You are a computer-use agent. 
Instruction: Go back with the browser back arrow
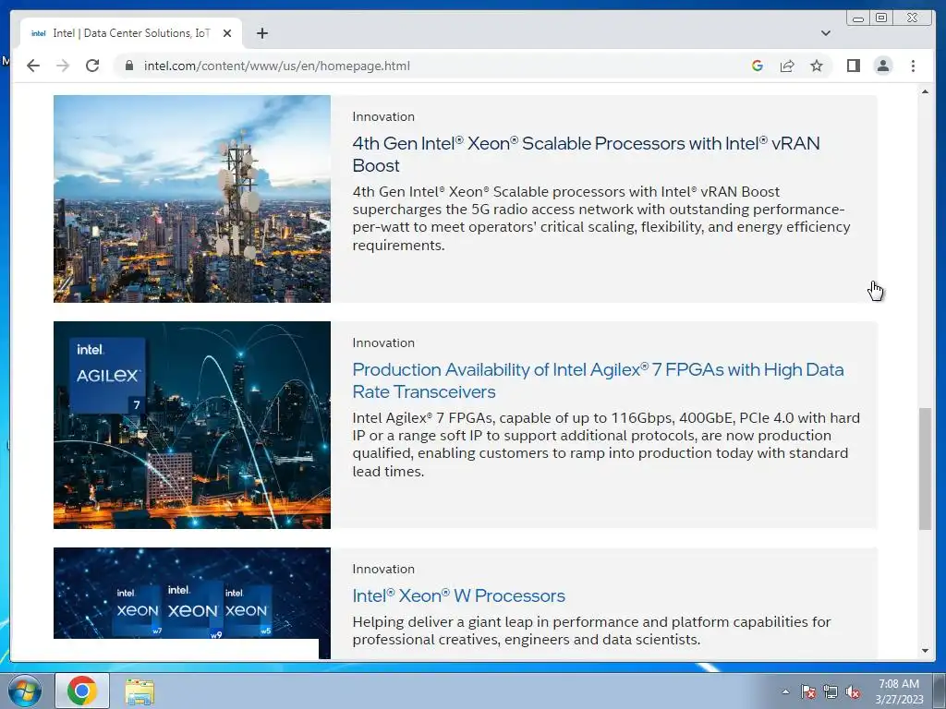tap(33, 66)
